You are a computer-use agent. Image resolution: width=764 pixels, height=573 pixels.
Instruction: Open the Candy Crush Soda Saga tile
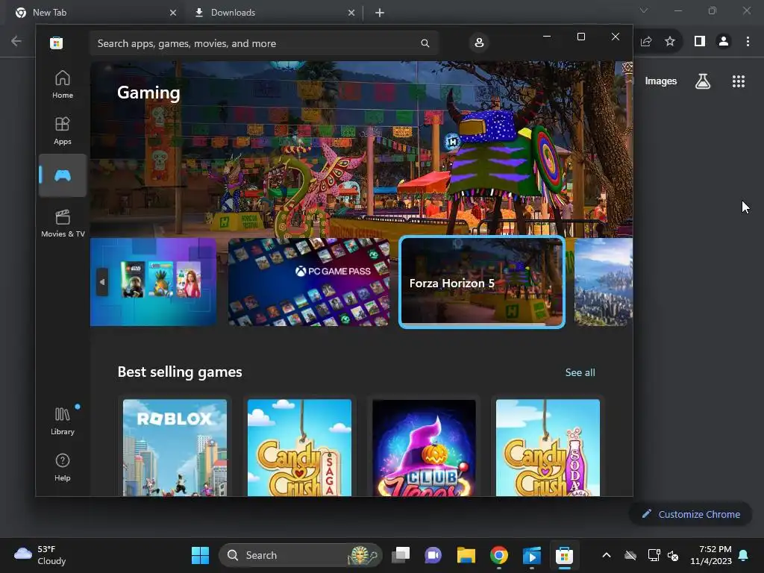(x=548, y=448)
